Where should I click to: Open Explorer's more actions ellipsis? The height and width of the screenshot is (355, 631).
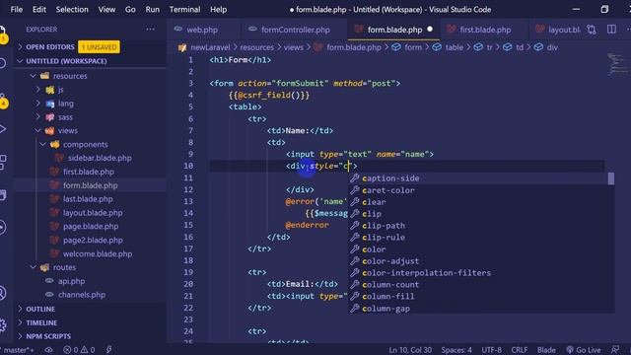click(150, 30)
